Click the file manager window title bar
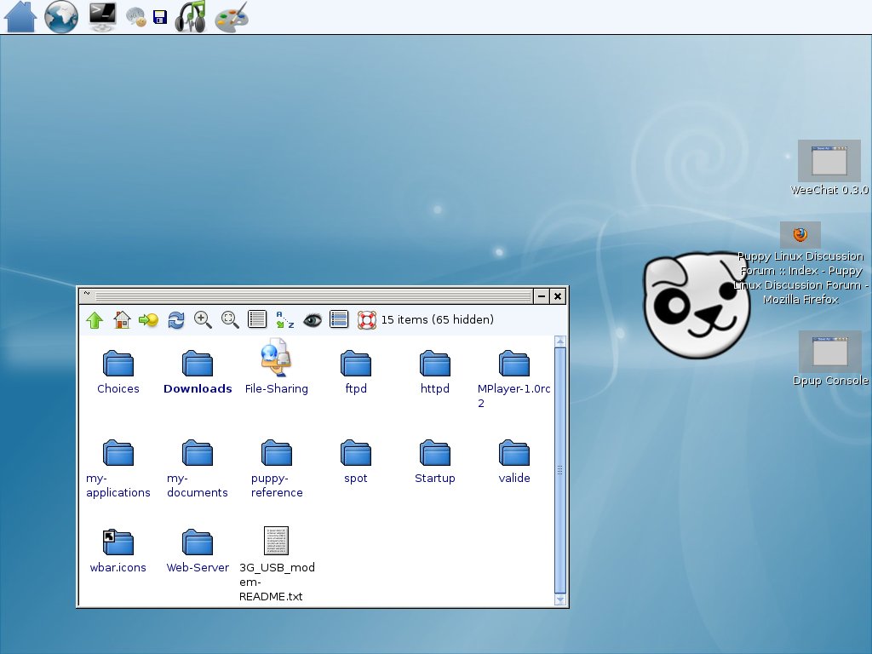 click(313, 296)
